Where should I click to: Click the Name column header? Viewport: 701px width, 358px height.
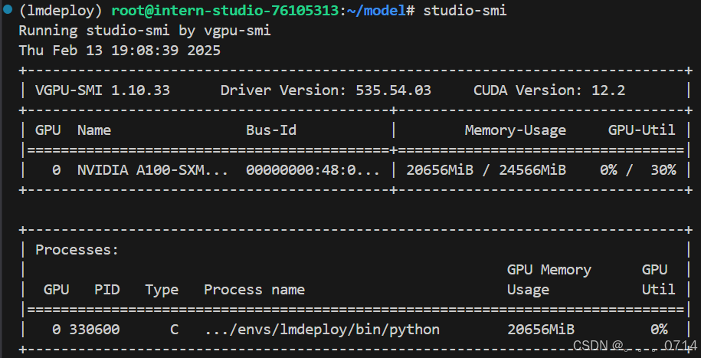(94, 130)
